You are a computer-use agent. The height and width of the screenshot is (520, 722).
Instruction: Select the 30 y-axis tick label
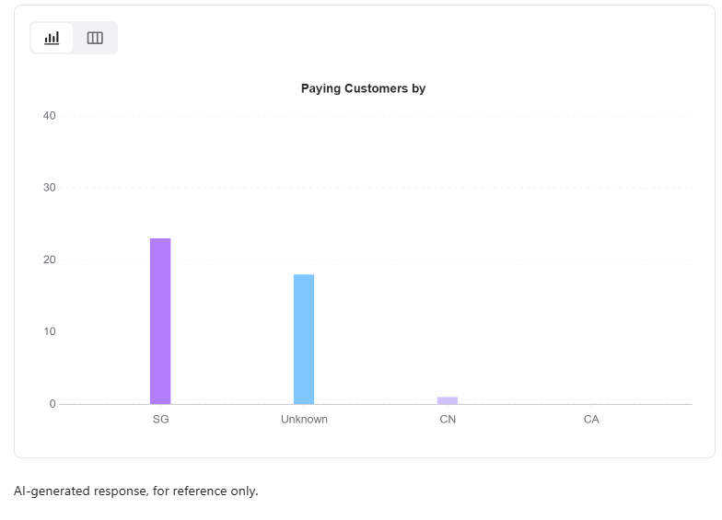tap(49, 188)
